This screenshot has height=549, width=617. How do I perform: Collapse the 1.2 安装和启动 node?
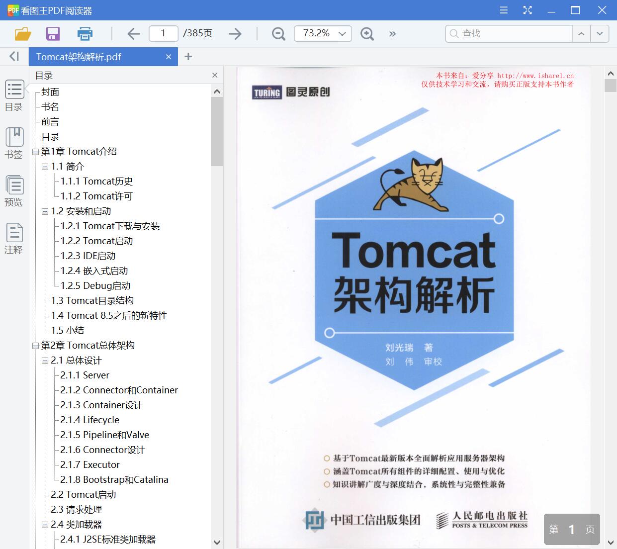pos(45,211)
